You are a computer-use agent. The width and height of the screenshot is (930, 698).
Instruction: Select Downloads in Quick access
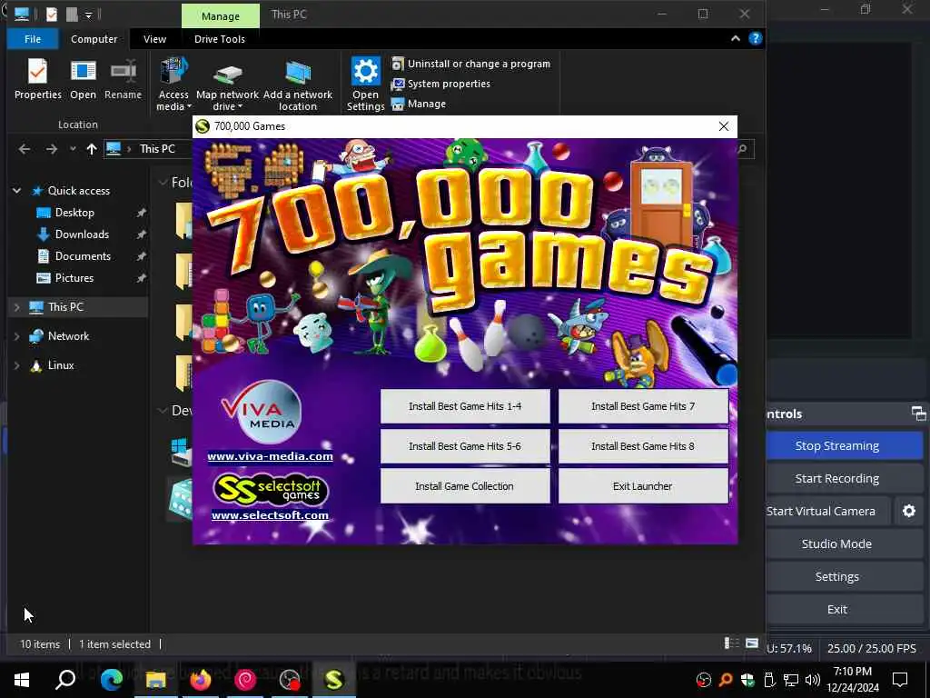tap(82, 234)
